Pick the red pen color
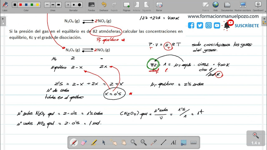267x150 pixels. (x=20, y=5)
